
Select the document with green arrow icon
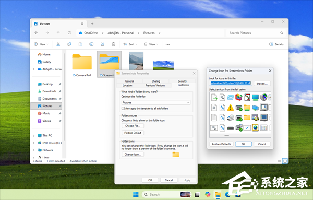pos(214,97)
